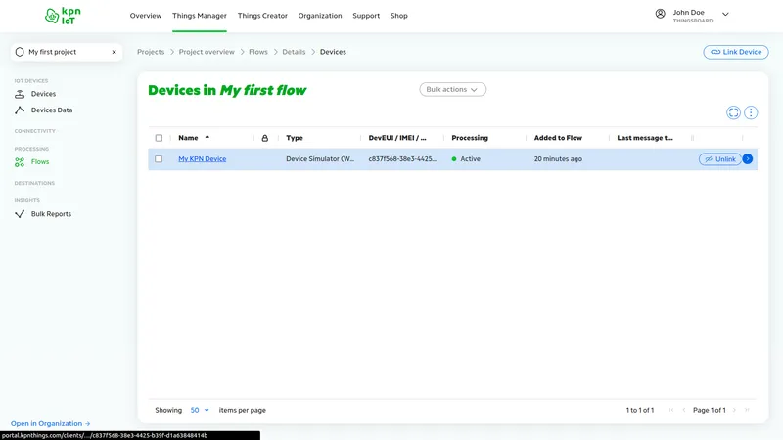Open the table options three-dot menu
Image resolution: width=783 pixels, height=440 pixels.
coord(751,112)
